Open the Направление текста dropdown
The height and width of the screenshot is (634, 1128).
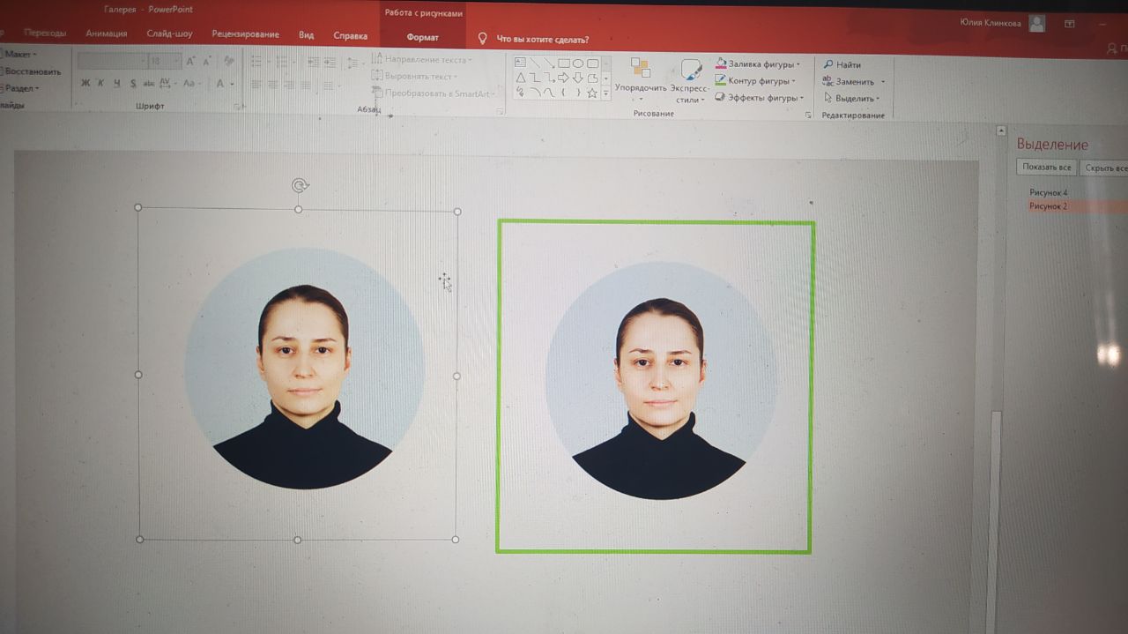pos(422,60)
